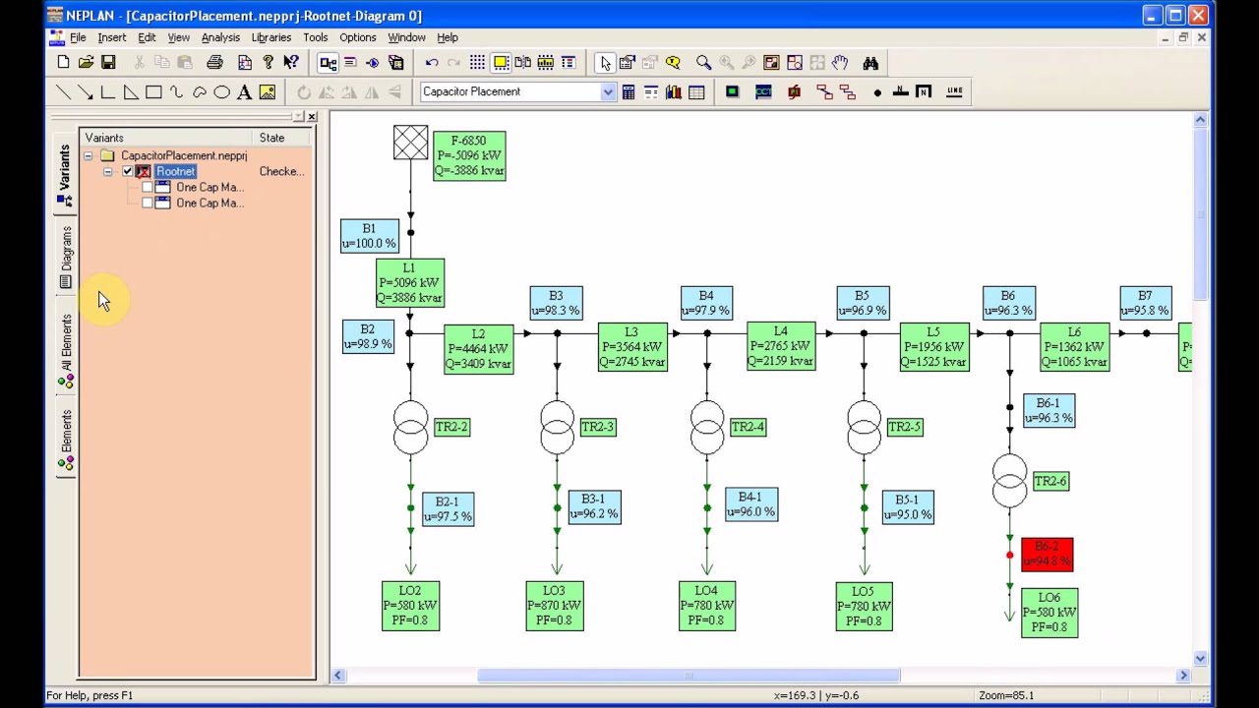Click the green square station icon
This screenshot has width=1259, height=708.
click(732, 92)
